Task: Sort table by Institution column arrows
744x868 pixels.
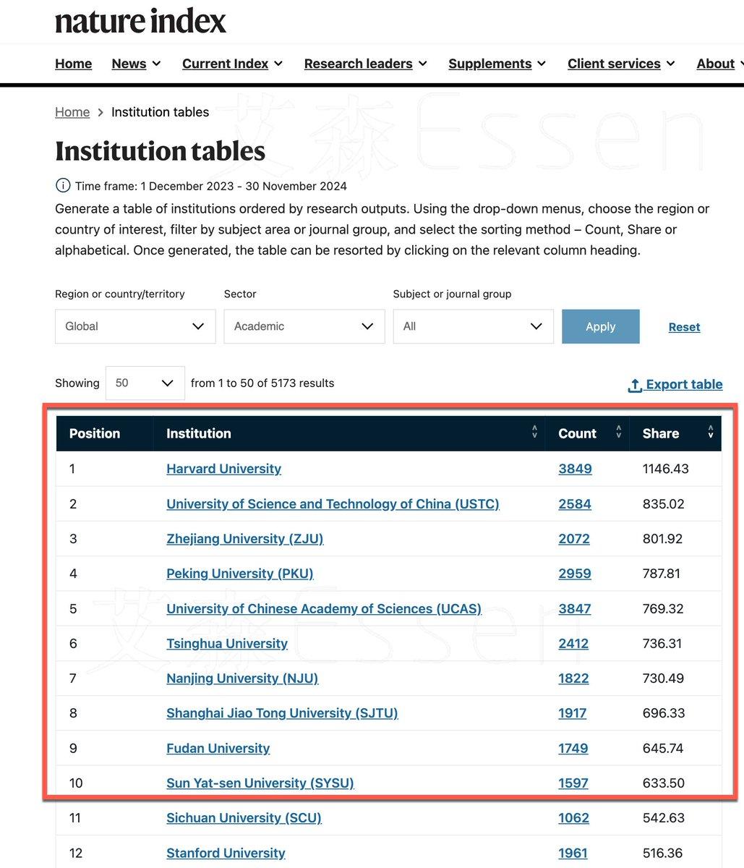Action: coord(534,433)
